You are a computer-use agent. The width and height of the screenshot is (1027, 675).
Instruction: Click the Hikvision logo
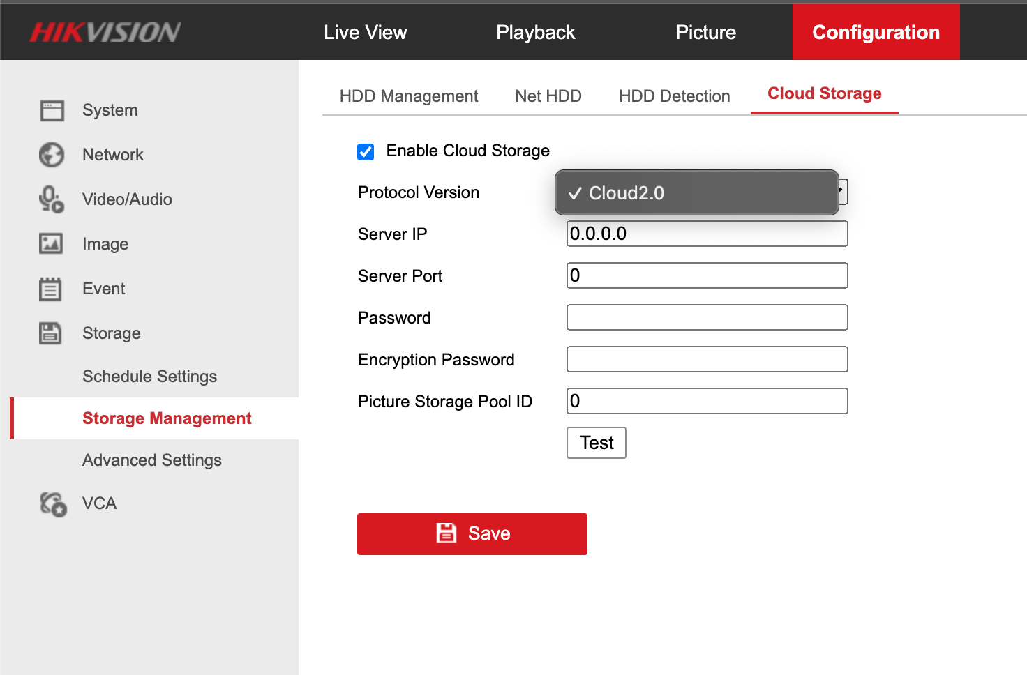pos(105,32)
